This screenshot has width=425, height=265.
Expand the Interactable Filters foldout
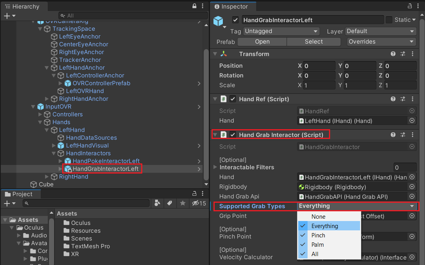215,167
